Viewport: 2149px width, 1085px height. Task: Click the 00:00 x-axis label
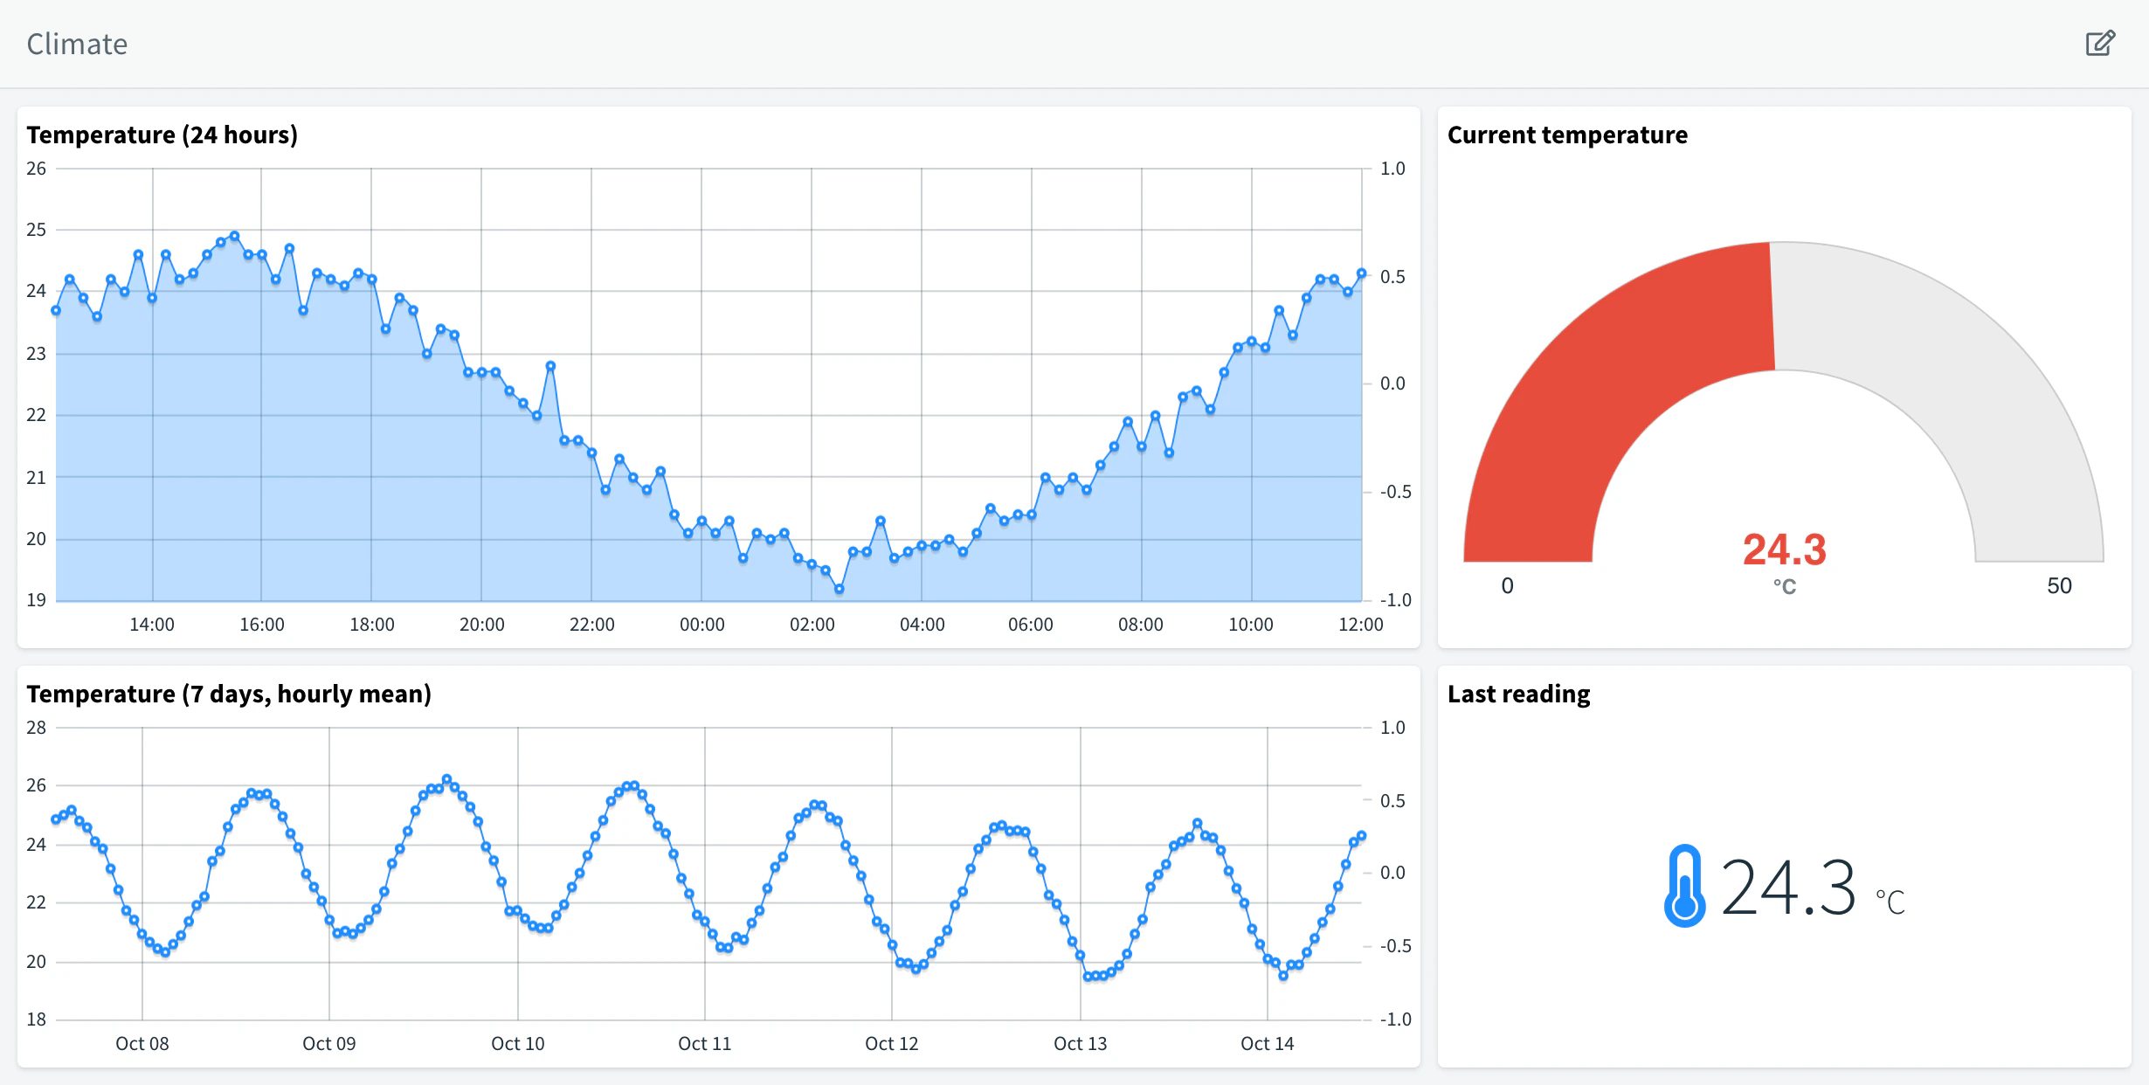[x=702, y=625]
